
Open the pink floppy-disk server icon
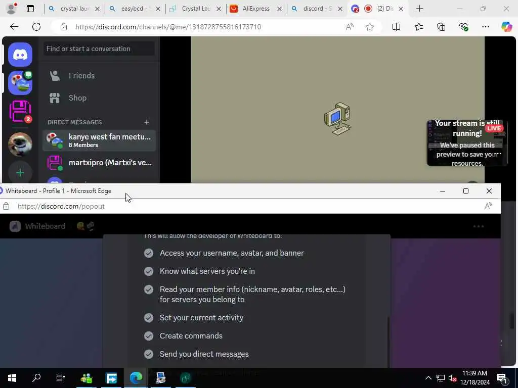20,111
